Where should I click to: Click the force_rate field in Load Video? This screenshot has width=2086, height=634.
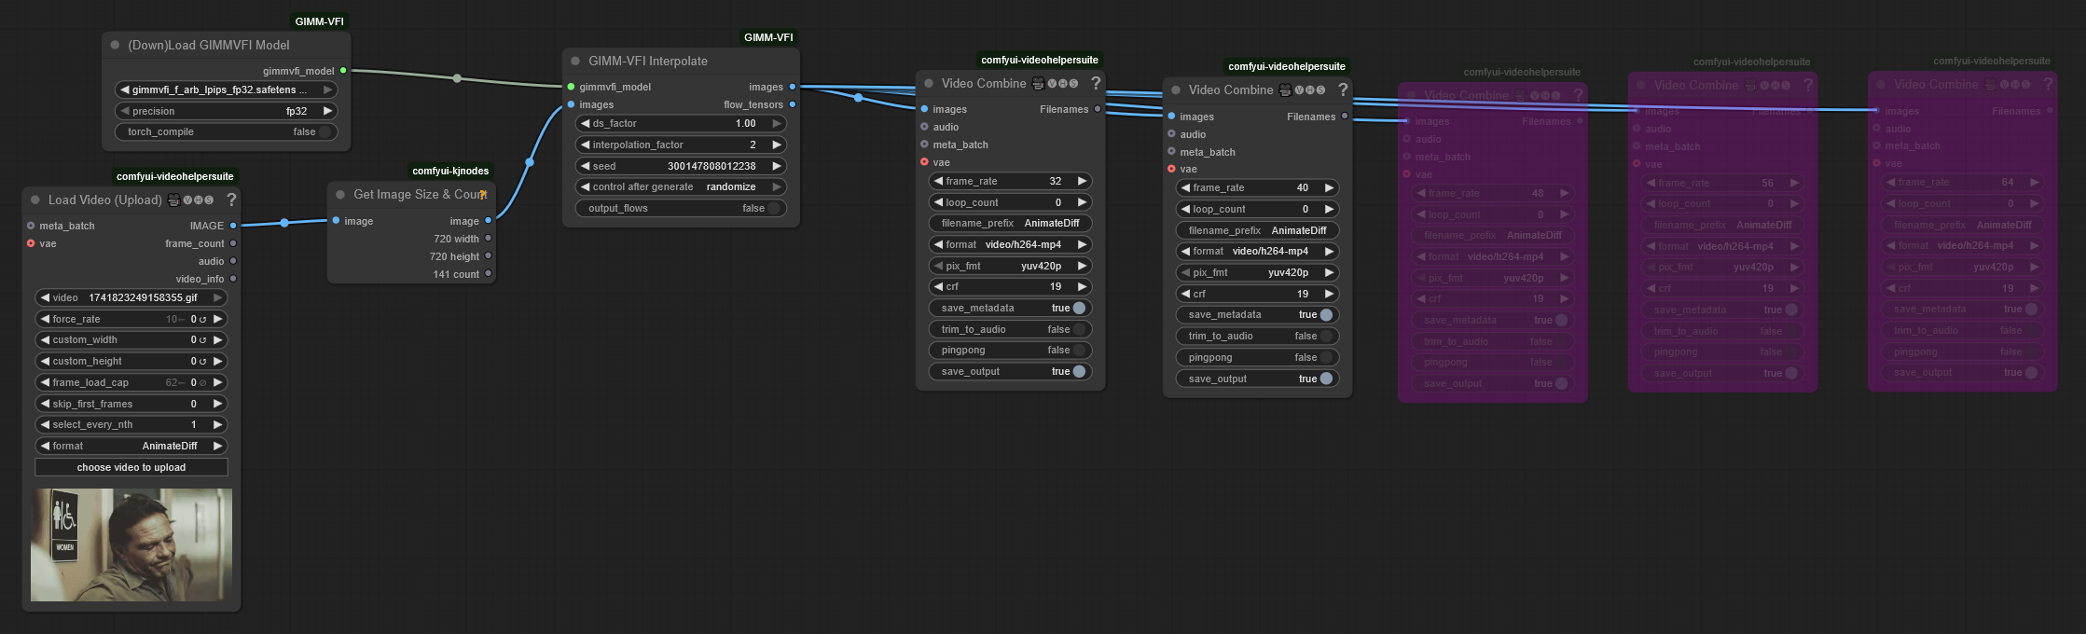(x=131, y=319)
